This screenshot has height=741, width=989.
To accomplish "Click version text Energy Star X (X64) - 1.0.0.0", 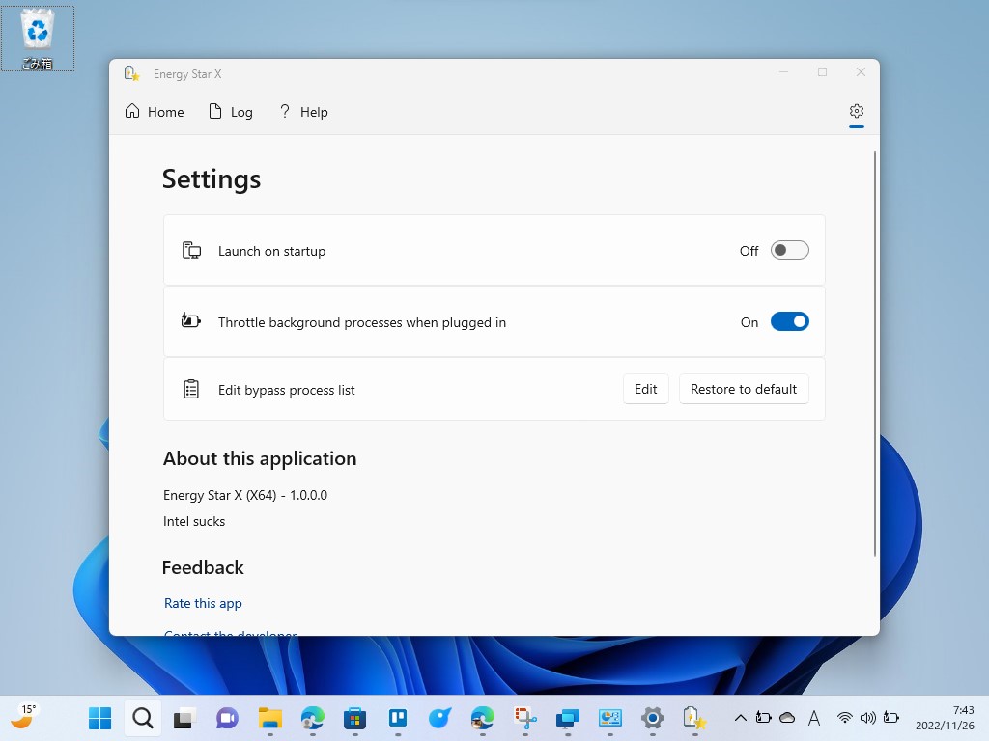I will point(244,495).
